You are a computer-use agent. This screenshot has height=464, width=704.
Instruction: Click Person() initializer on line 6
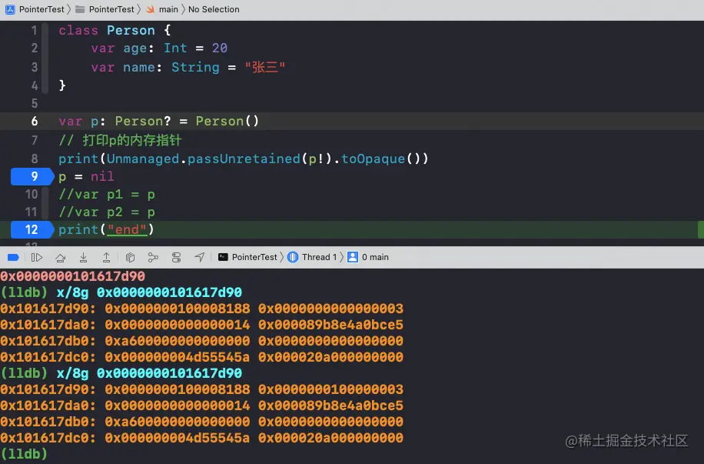[x=227, y=122]
